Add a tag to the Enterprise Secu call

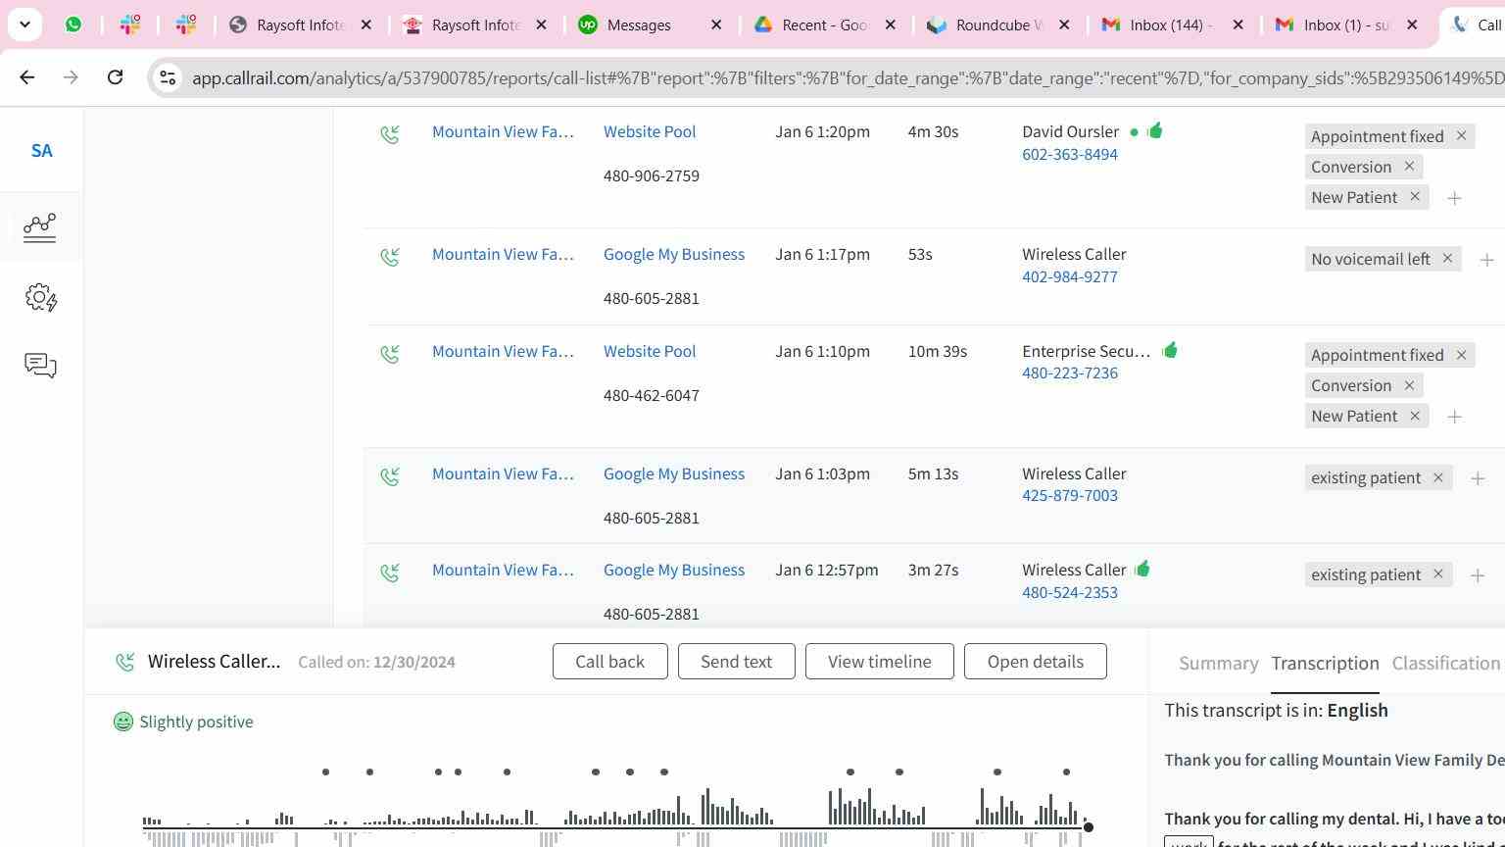pos(1454,417)
